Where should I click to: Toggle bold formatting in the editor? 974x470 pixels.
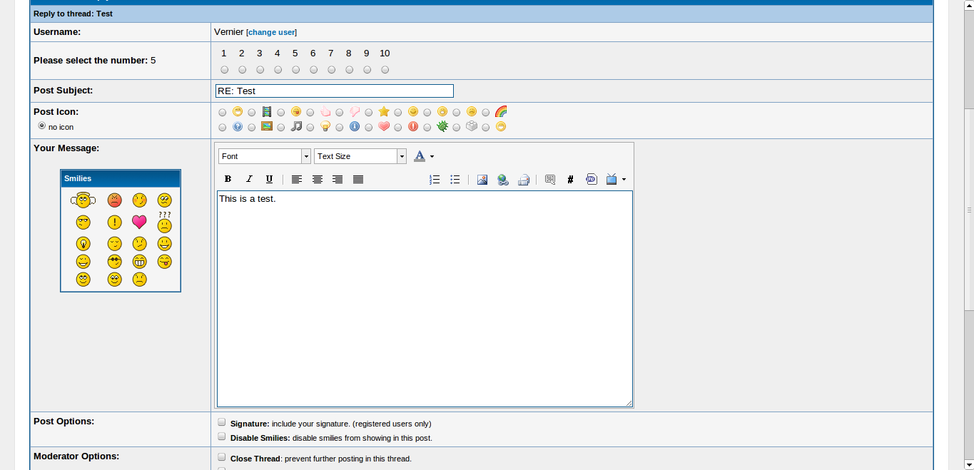click(x=228, y=180)
